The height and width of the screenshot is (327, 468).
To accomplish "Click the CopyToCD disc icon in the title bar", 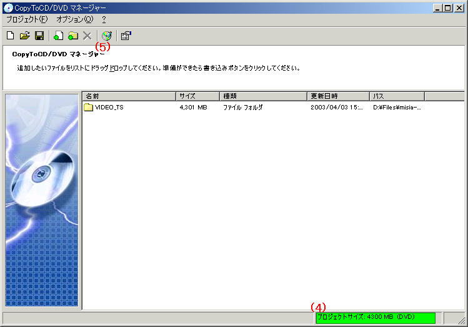I will (x=8, y=8).
